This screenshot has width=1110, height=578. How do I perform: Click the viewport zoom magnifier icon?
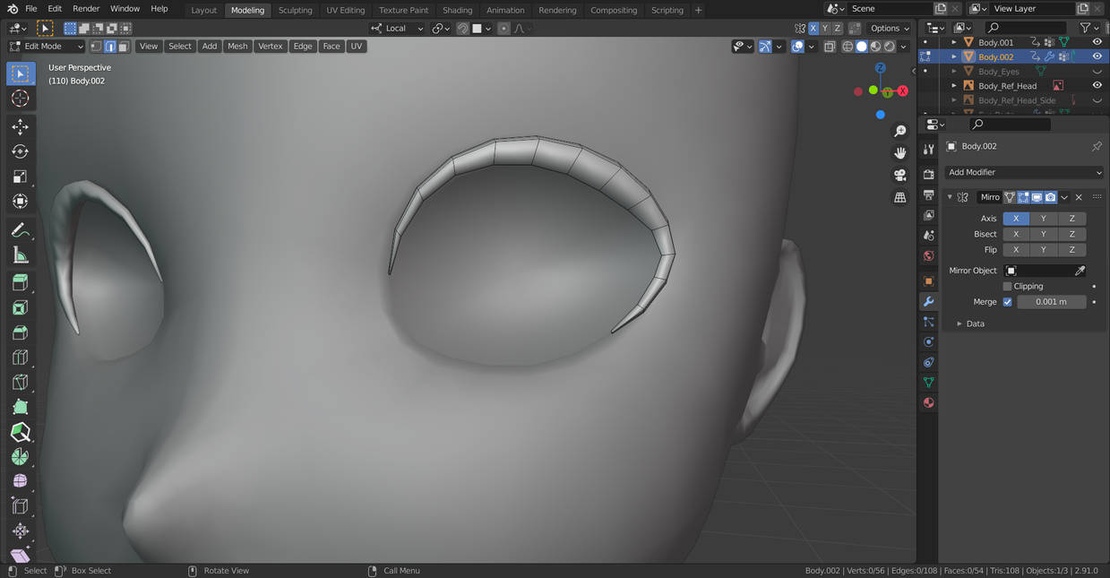coord(900,132)
